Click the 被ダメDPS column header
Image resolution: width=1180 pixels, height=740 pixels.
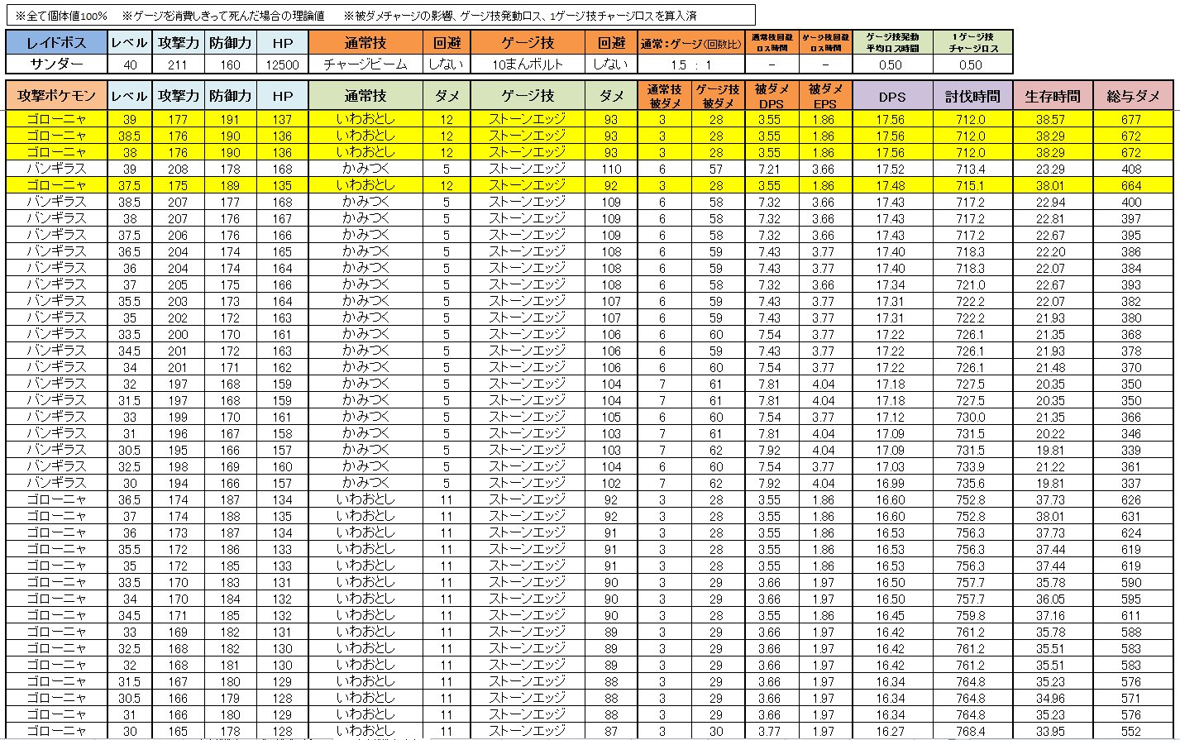(771, 96)
